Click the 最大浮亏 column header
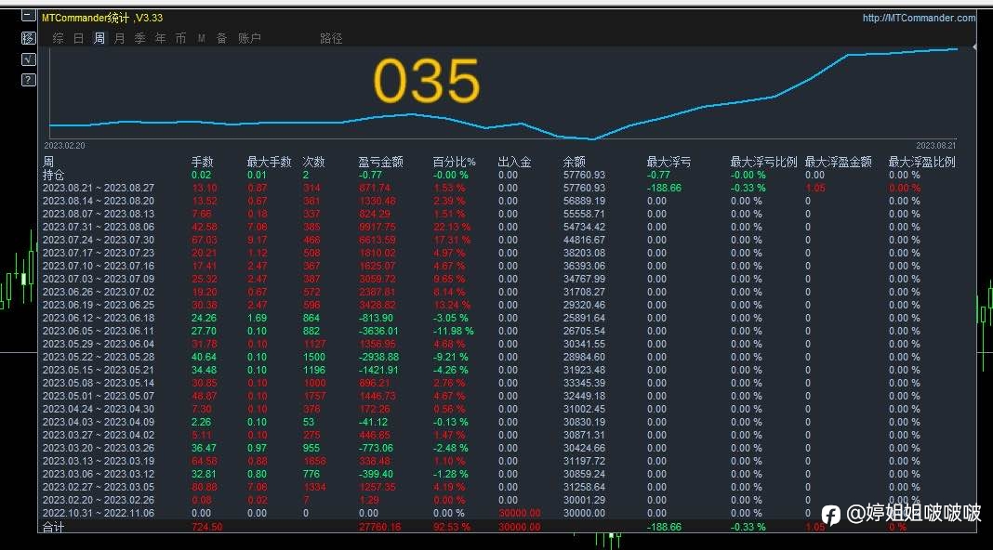993x550 pixels. pos(669,162)
